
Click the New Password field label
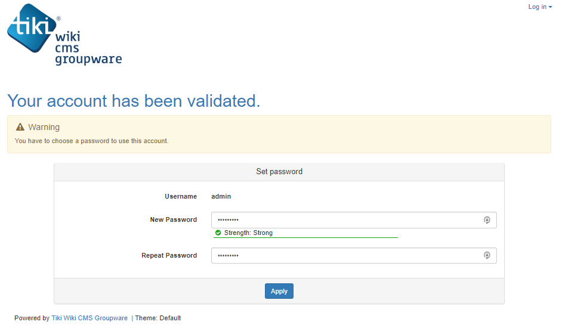173,220
